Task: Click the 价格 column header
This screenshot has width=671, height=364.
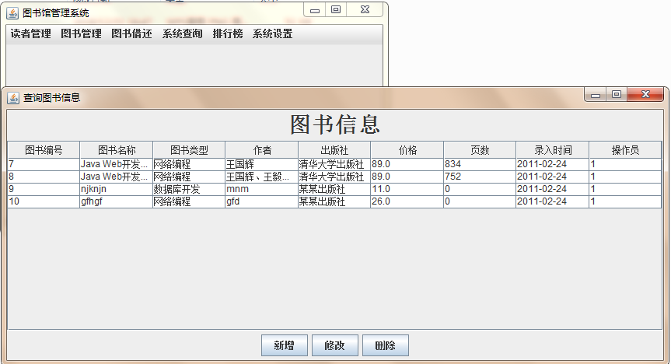Action: (407, 150)
